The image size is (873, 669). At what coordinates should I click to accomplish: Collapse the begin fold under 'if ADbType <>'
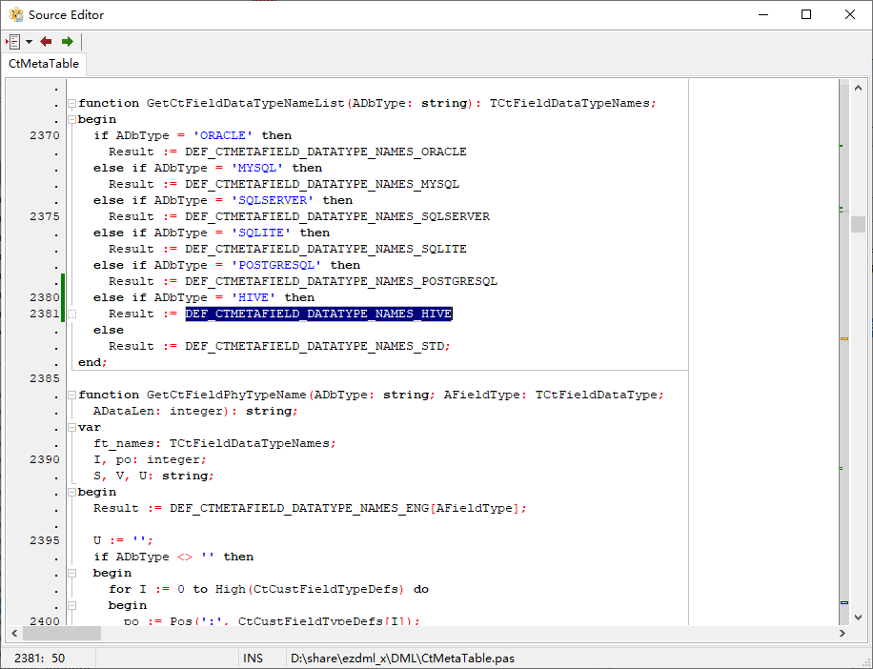(71, 574)
